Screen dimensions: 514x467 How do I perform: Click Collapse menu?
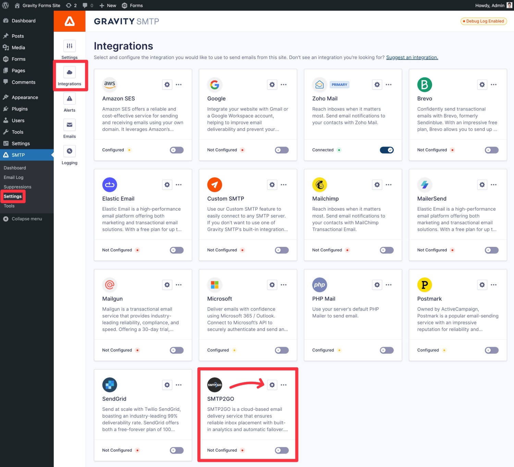click(27, 219)
